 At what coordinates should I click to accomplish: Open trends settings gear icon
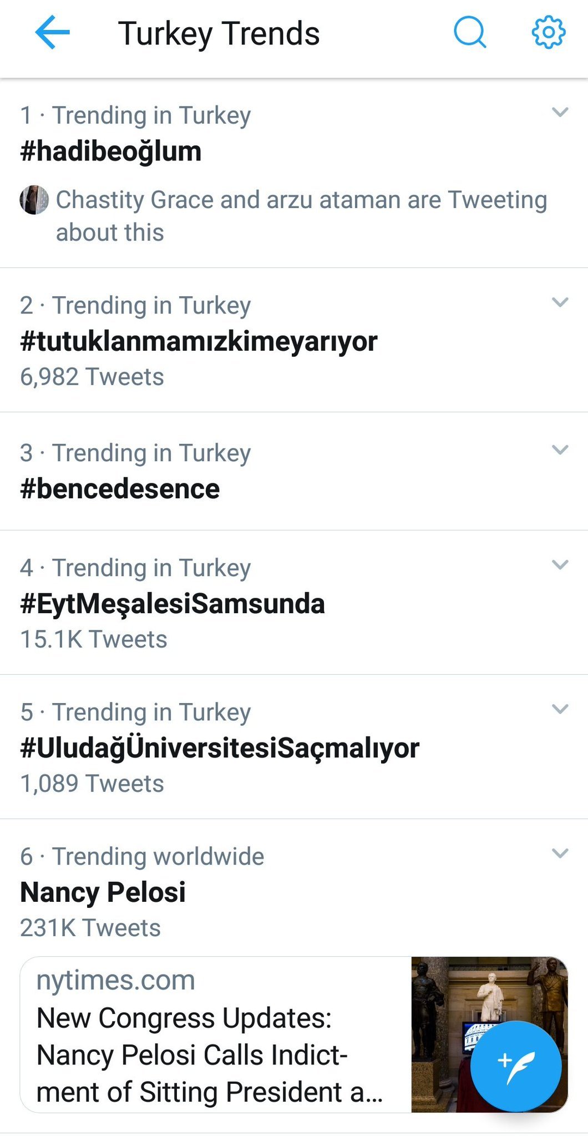click(548, 33)
